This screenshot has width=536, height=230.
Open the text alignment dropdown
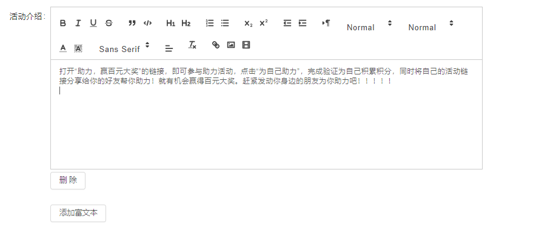[x=169, y=48]
